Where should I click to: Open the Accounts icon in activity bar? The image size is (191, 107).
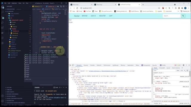tap(3, 96)
